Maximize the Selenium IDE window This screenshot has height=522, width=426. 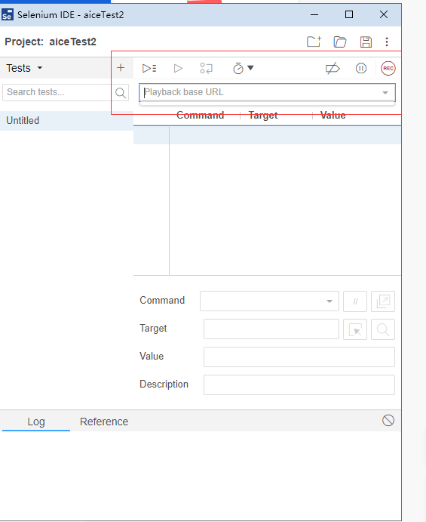(349, 14)
